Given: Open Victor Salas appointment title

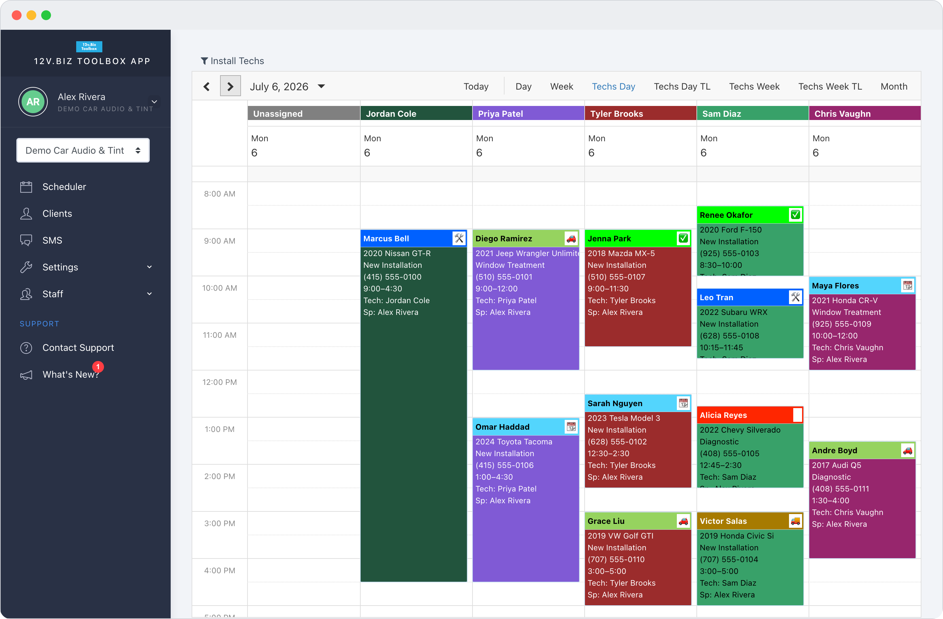Looking at the screenshot, I should (x=723, y=521).
